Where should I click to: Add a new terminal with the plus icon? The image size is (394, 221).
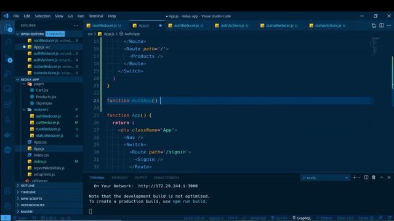pyautogui.click(x=355, y=177)
